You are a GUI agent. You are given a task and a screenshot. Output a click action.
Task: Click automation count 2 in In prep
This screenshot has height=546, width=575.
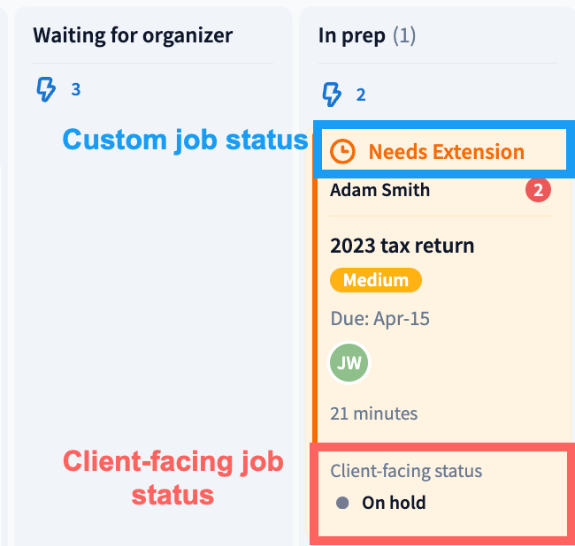pos(361,95)
